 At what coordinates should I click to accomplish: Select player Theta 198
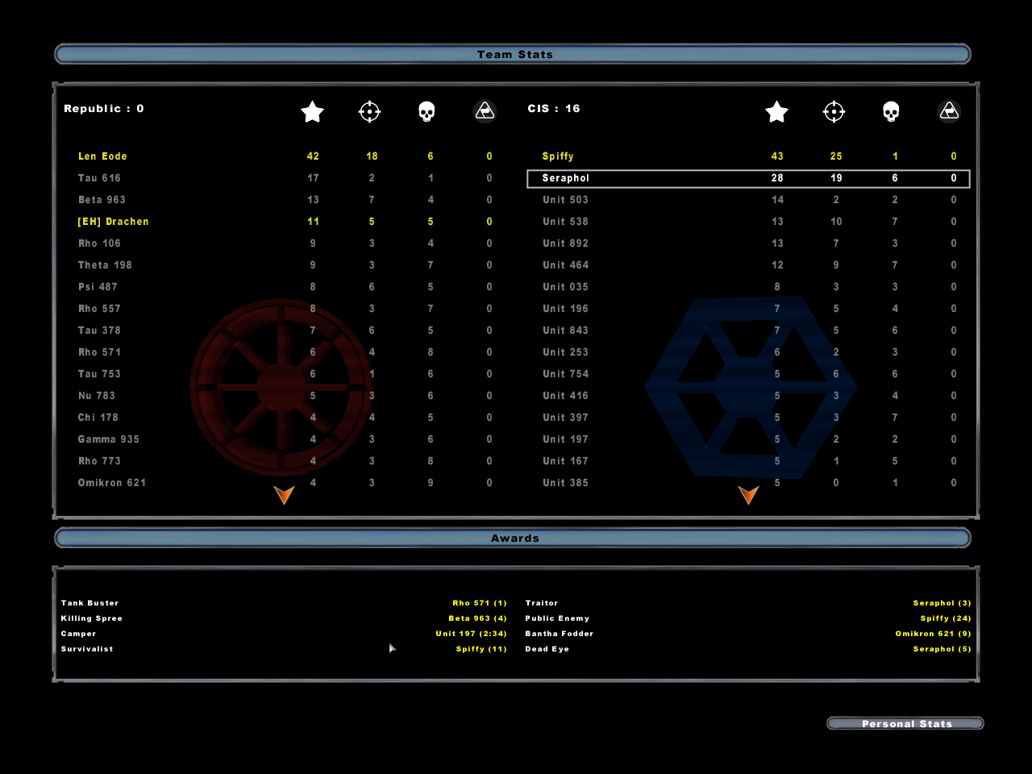[x=105, y=265]
